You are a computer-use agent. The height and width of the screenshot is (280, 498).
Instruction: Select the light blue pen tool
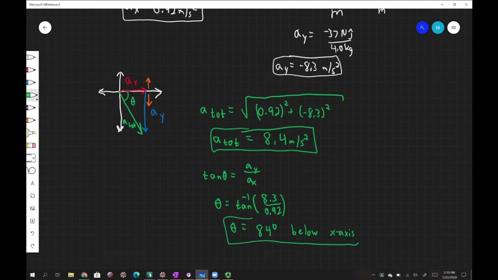coord(32,82)
